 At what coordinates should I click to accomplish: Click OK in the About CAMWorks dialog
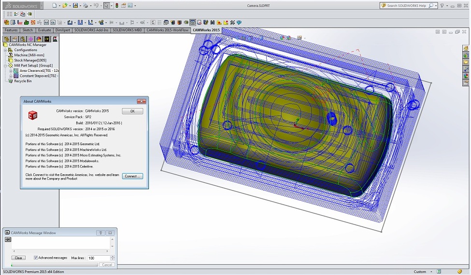132,111
